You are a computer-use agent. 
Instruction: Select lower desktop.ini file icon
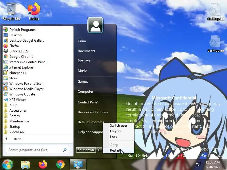(x=216, y=44)
